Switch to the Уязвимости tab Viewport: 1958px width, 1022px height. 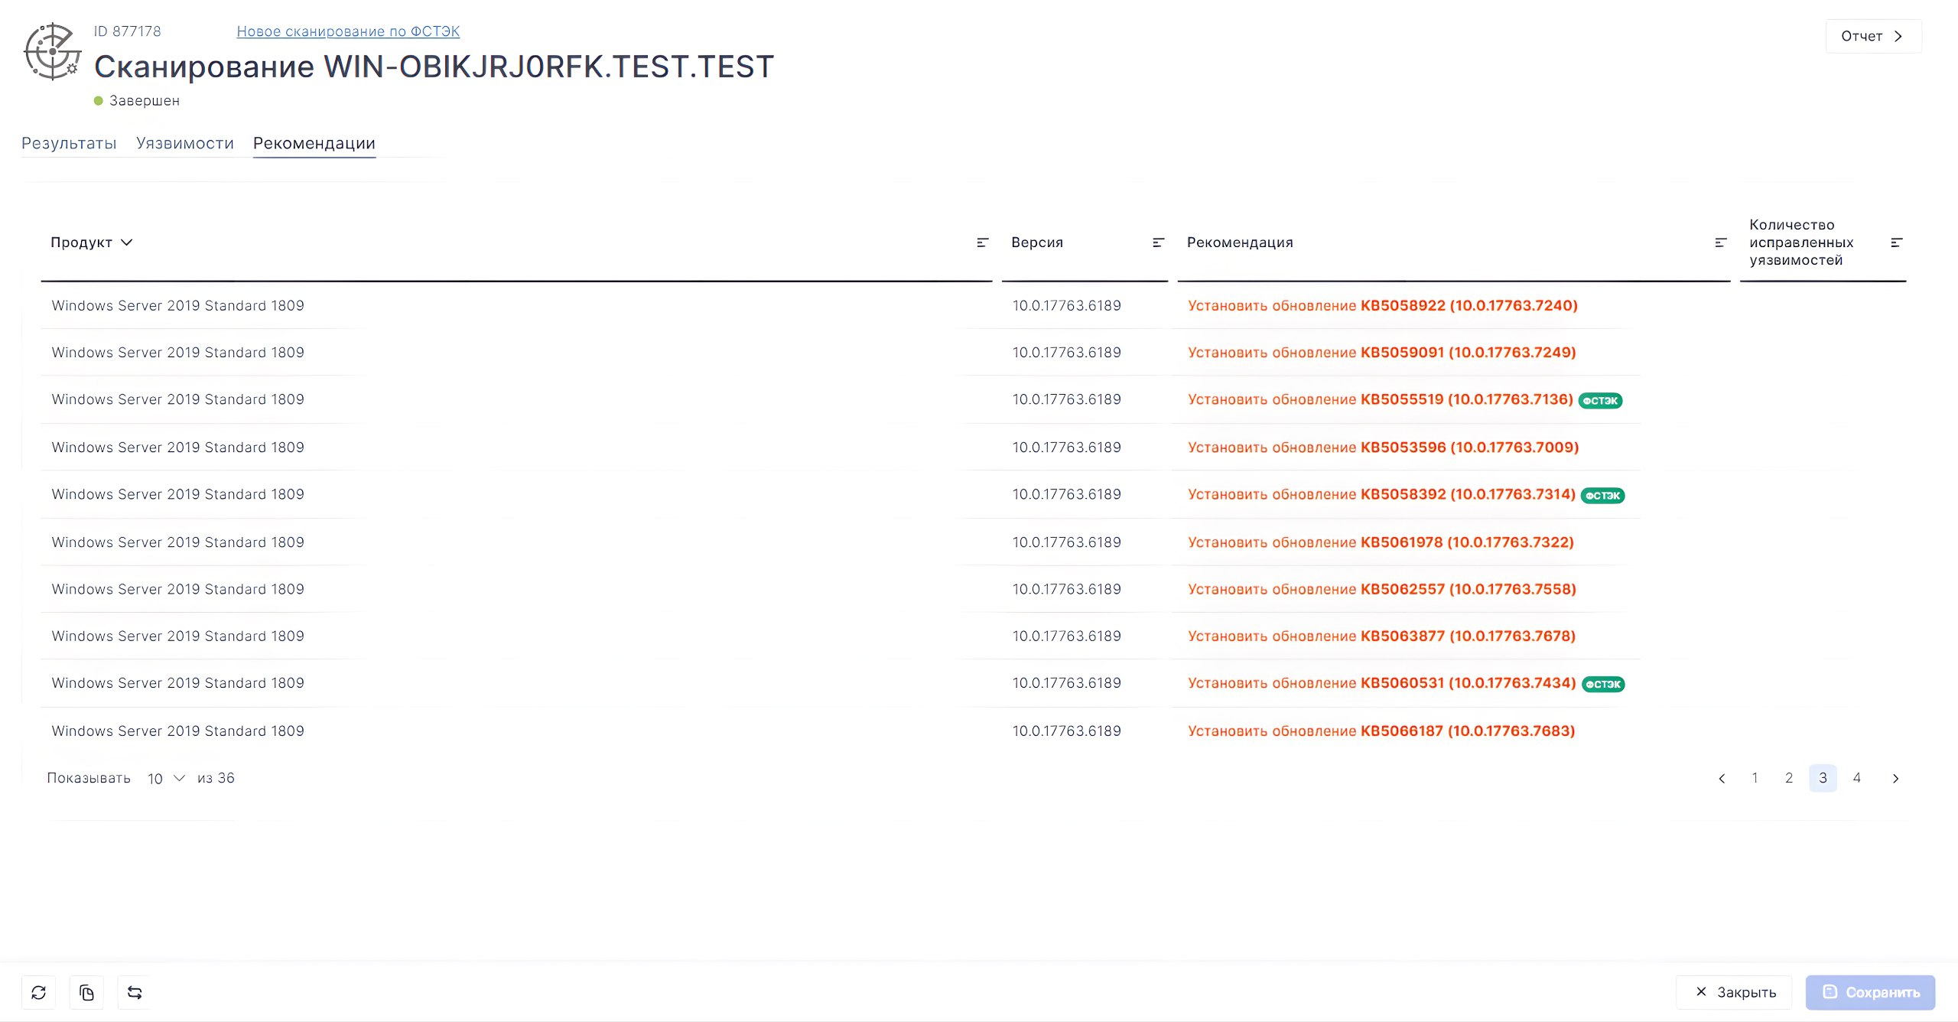(x=185, y=143)
